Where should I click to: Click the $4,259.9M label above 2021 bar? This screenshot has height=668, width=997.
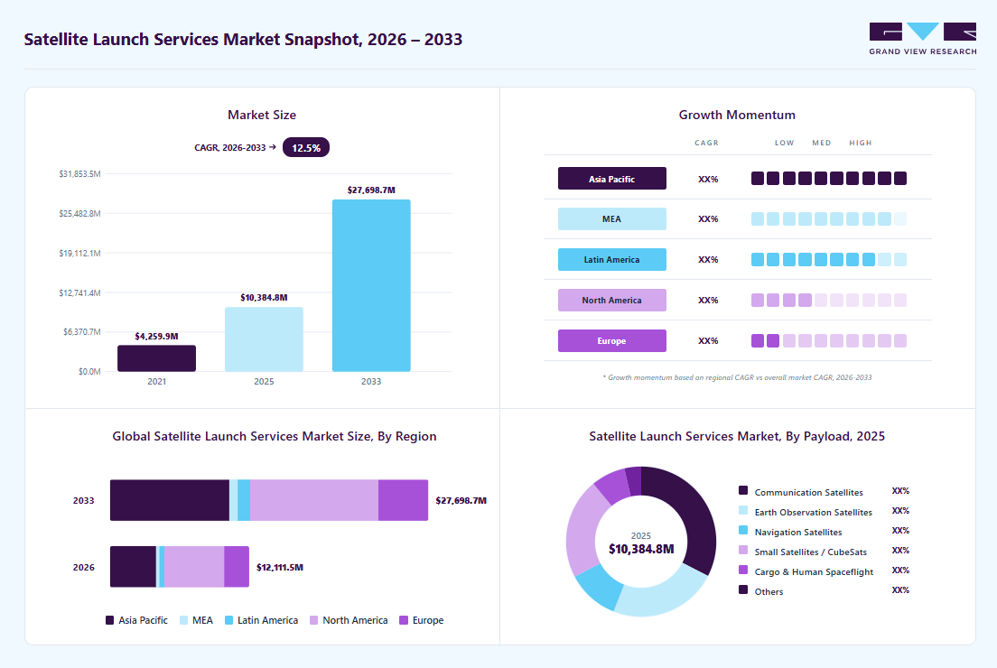[x=156, y=336]
